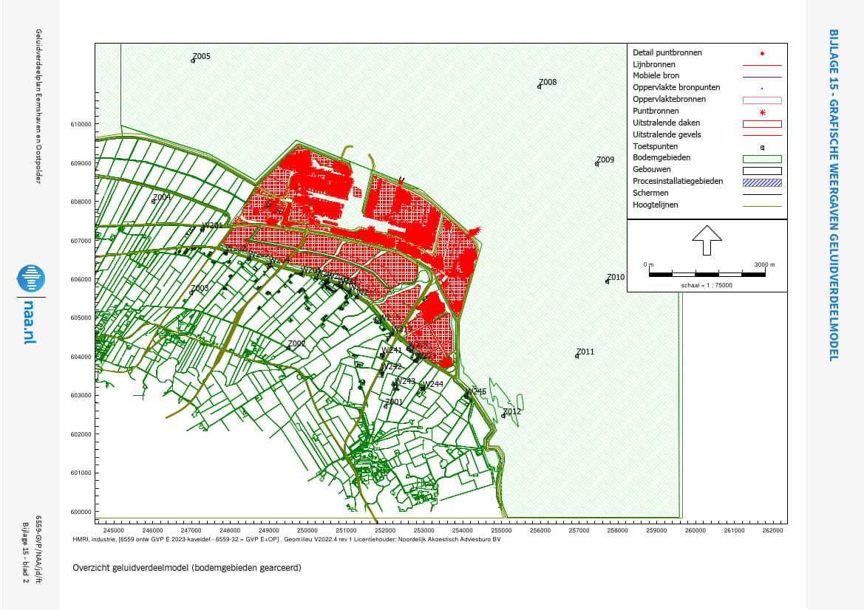Click the Z004 point marker
This screenshot has width=864, height=610.
[x=154, y=202]
